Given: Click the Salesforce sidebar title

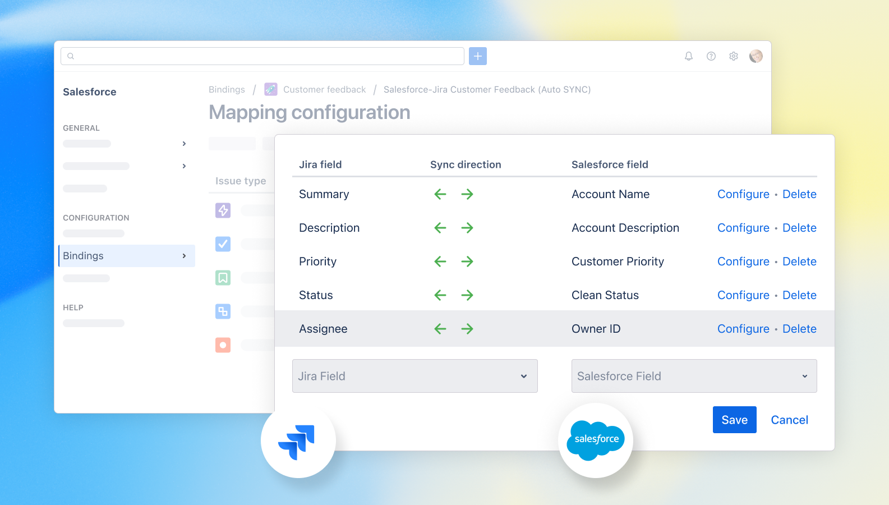Looking at the screenshot, I should [x=90, y=92].
